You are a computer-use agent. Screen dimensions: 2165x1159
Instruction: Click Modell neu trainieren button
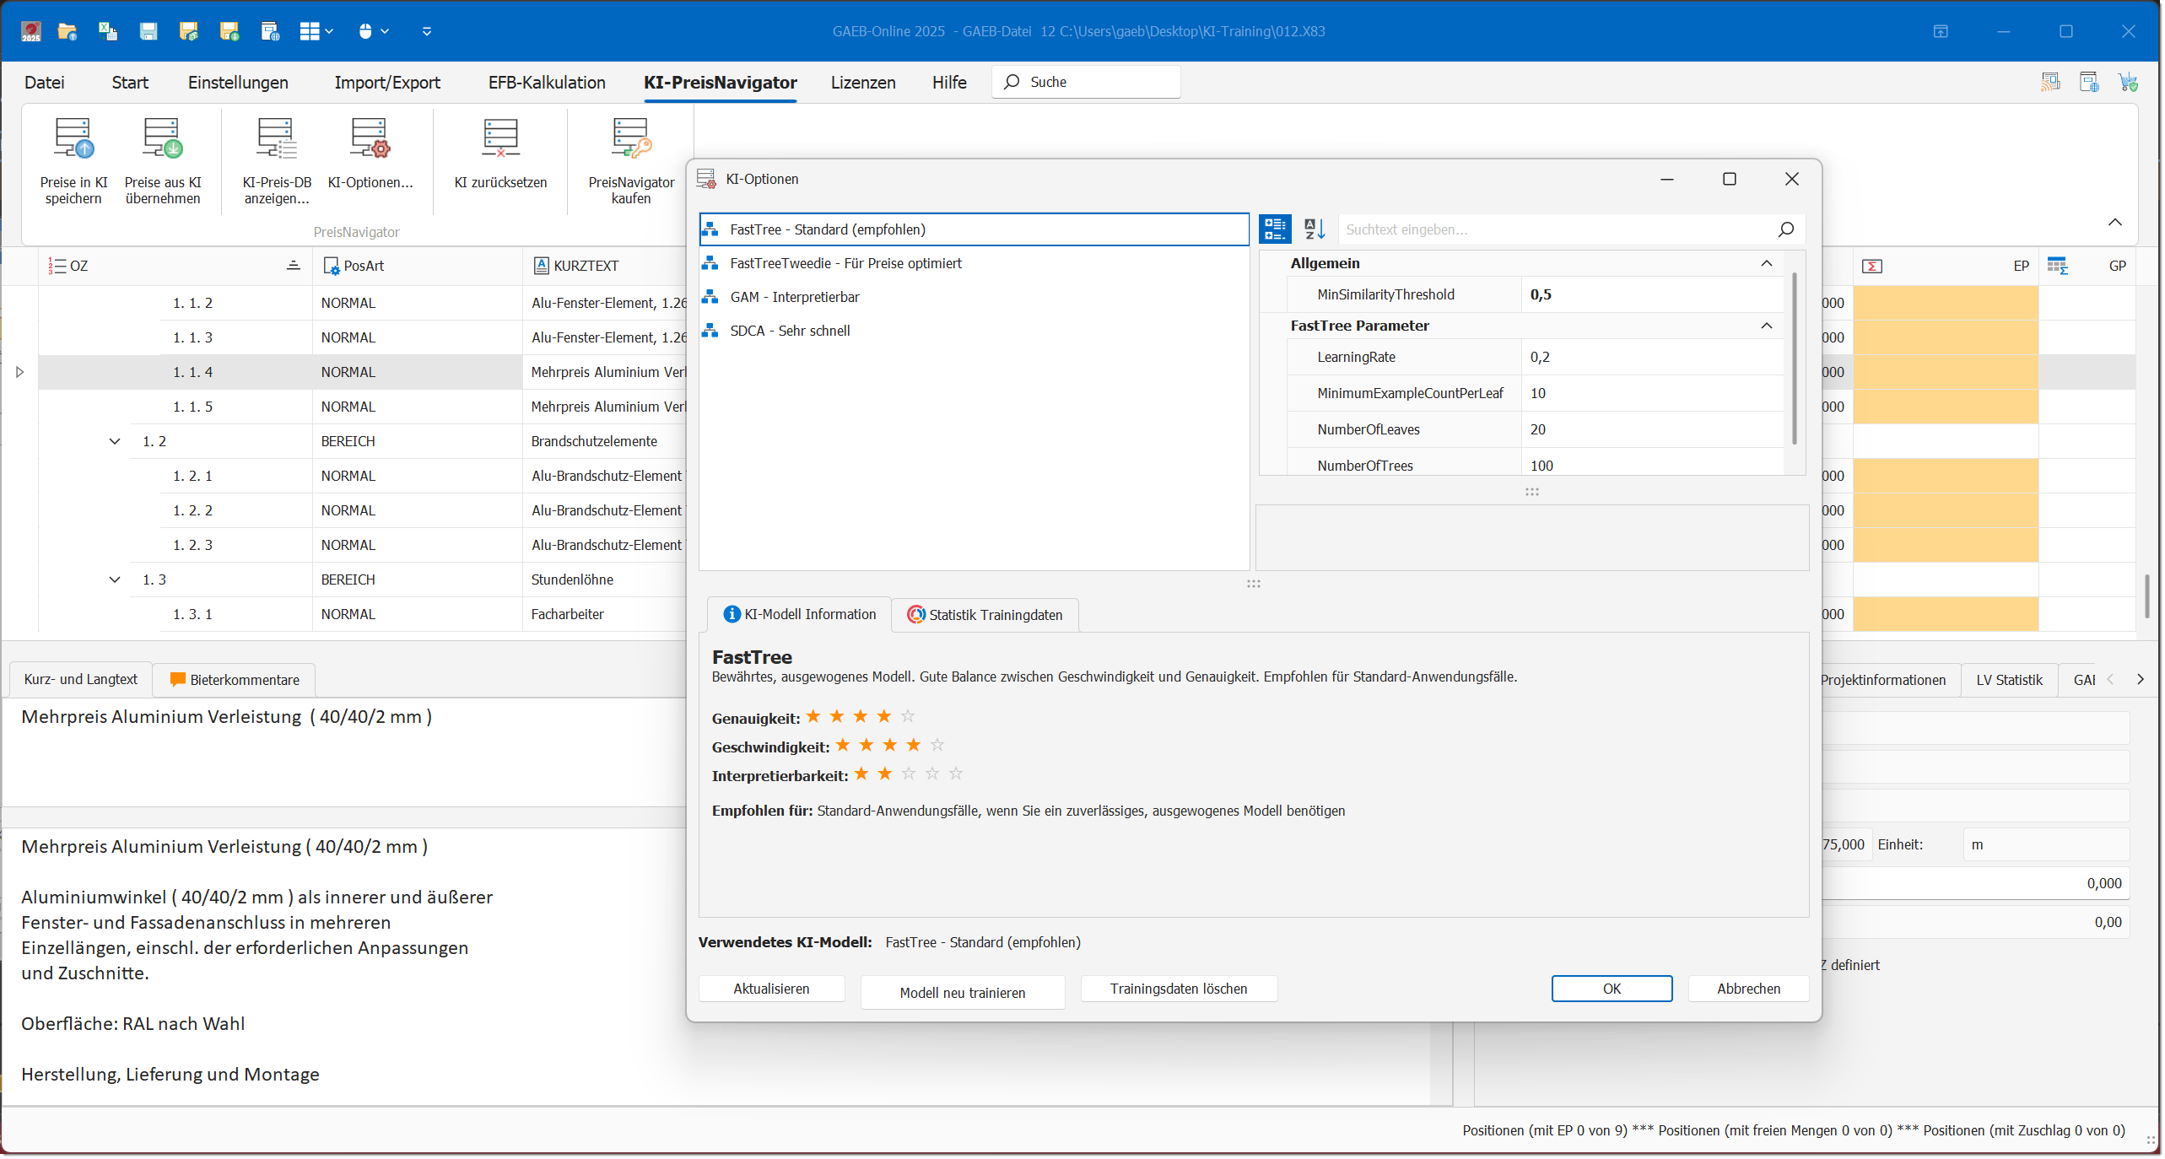click(962, 993)
